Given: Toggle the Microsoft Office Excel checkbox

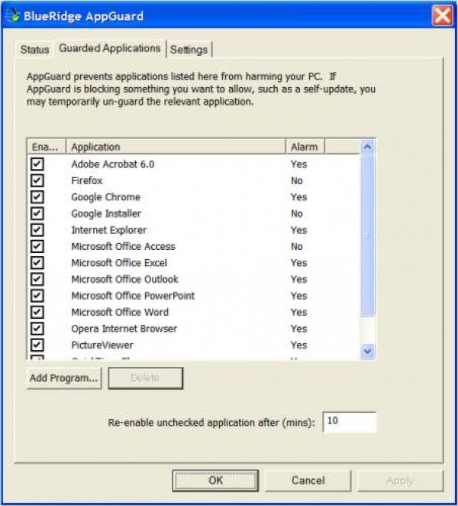Looking at the screenshot, I should [37, 263].
